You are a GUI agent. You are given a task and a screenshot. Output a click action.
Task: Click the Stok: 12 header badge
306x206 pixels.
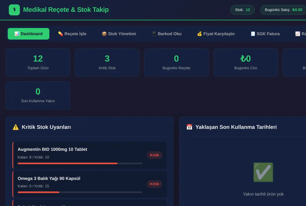pos(243,10)
